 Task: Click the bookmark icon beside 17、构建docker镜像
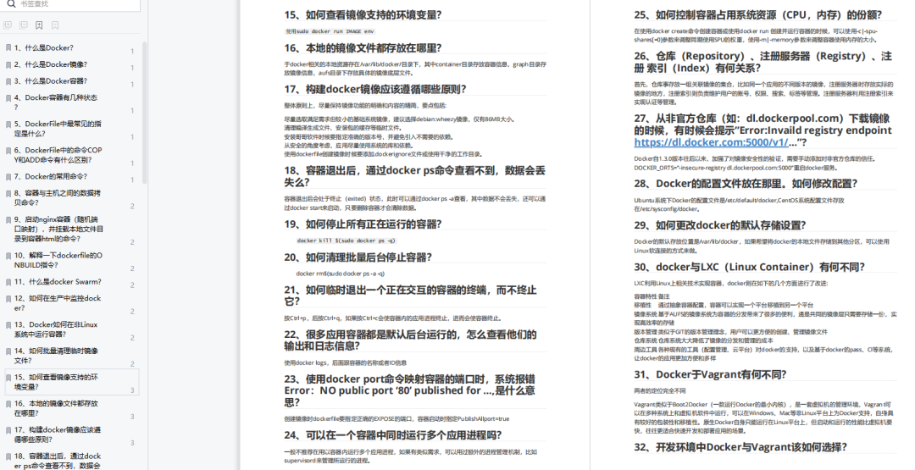8,429
